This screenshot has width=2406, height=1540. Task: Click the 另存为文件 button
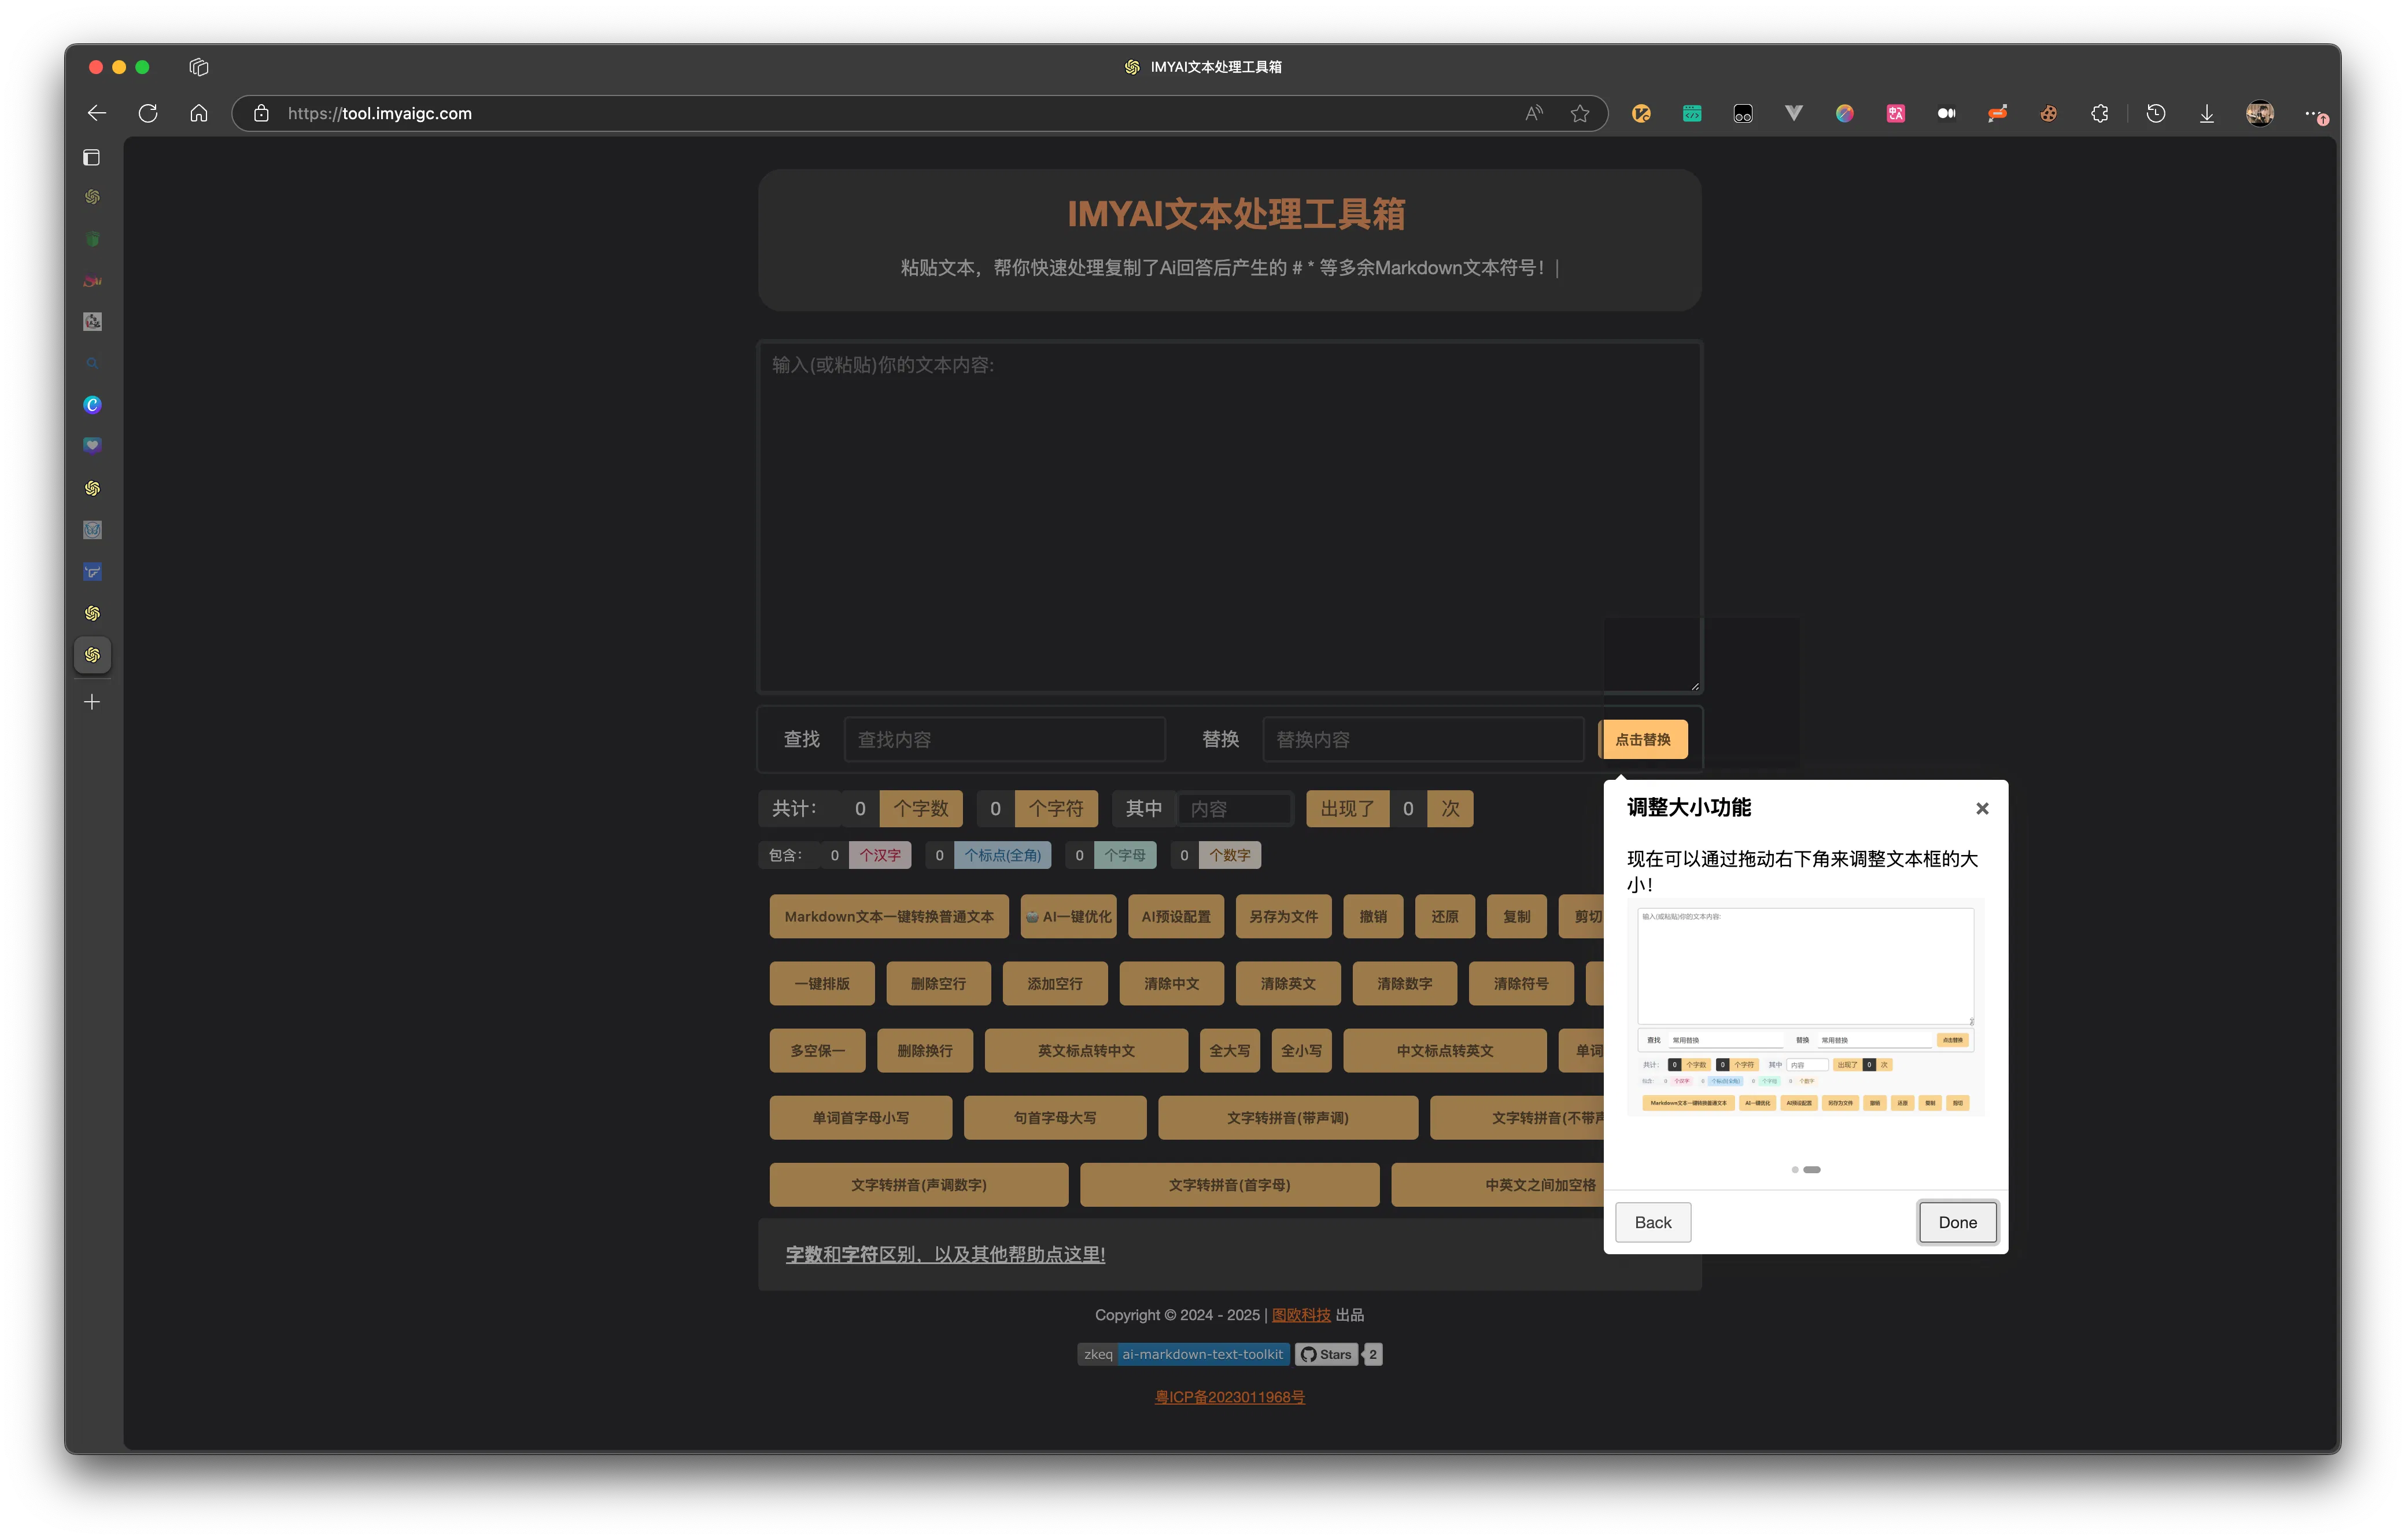click(1283, 916)
